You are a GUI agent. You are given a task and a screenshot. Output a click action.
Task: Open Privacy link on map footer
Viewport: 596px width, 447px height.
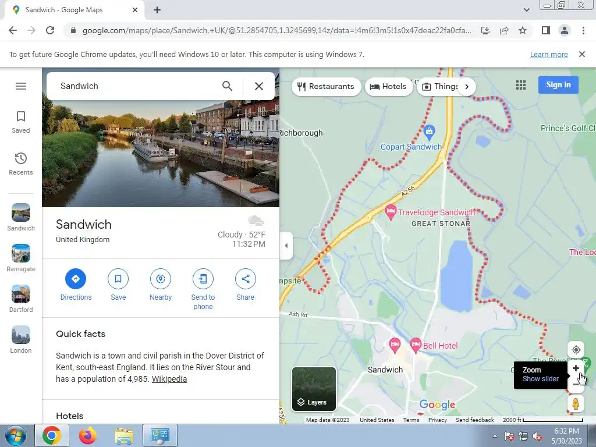438,420
